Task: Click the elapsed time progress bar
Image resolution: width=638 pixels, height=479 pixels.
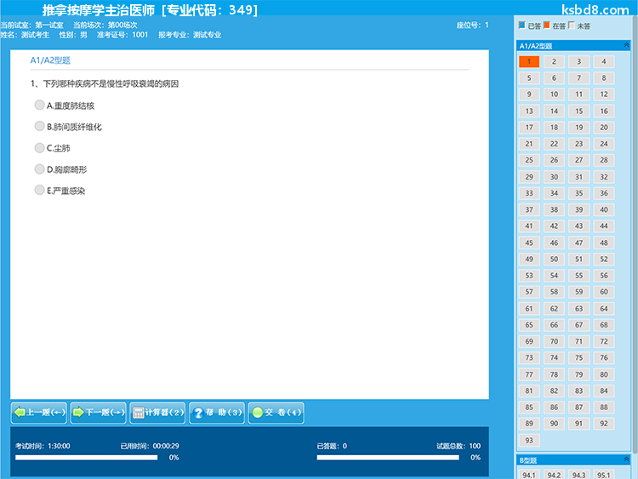Action: click(x=86, y=458)
